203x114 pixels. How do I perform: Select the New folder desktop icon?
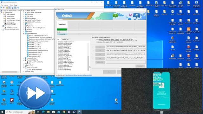click(x=108, y=3)
